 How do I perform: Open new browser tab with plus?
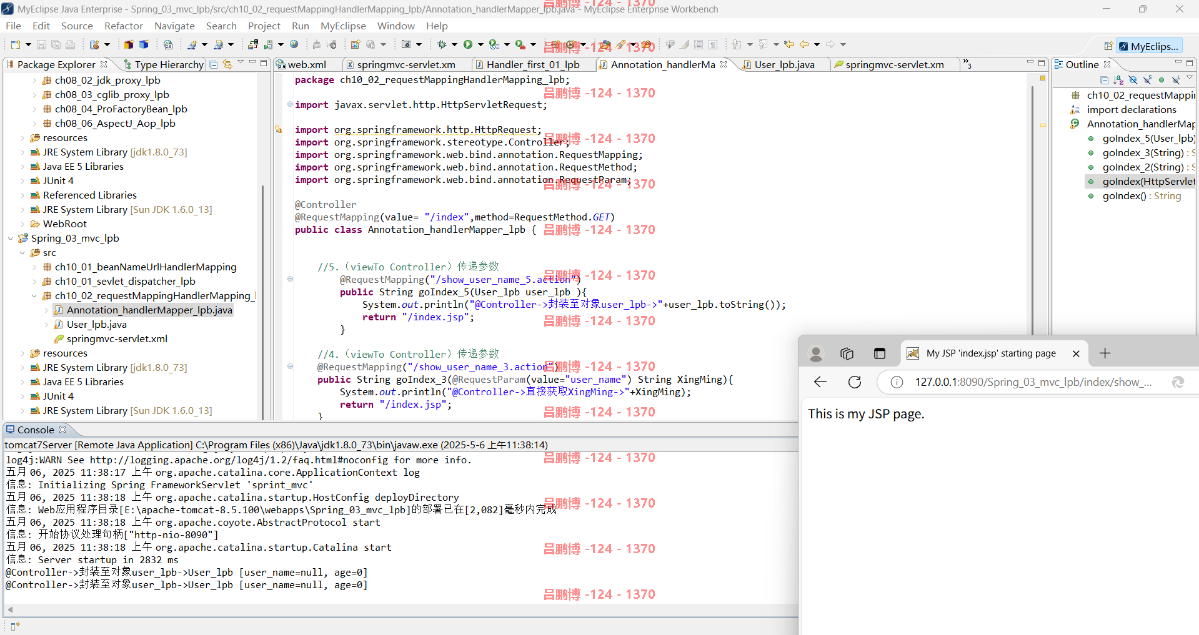coord(1105,353)
